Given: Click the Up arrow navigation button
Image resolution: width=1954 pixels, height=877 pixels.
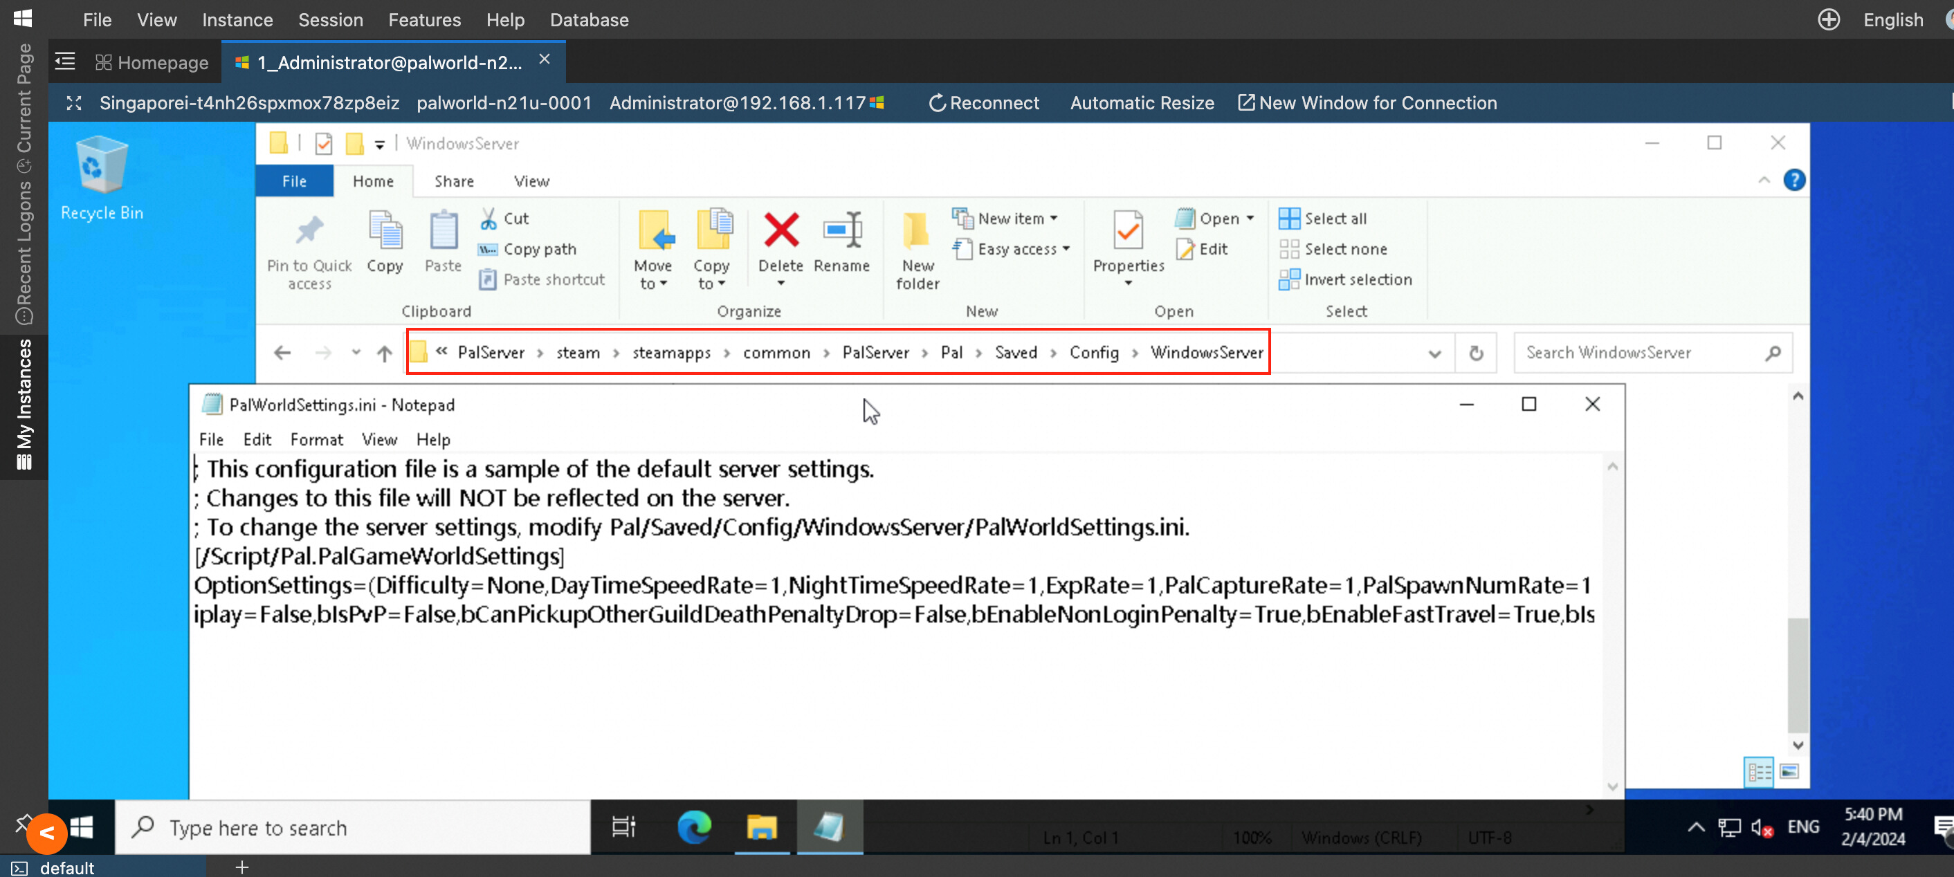Looking at the screenshot, I should pos(385,353).
